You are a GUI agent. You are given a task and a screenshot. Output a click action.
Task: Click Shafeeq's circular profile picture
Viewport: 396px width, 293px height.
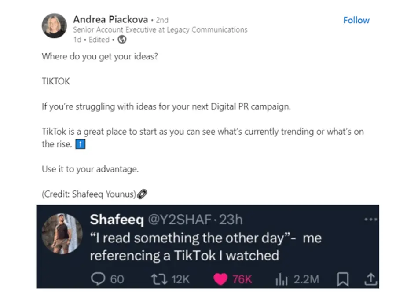click(62, 233)
